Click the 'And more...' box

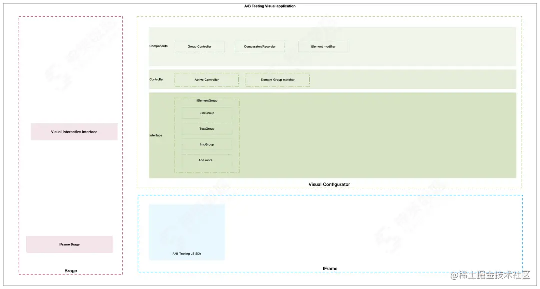[x=207, y=160]
